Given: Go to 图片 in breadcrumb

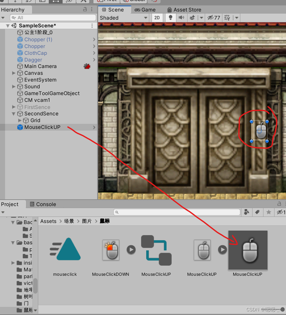Looking at the screenshot, I should [87, 221].
